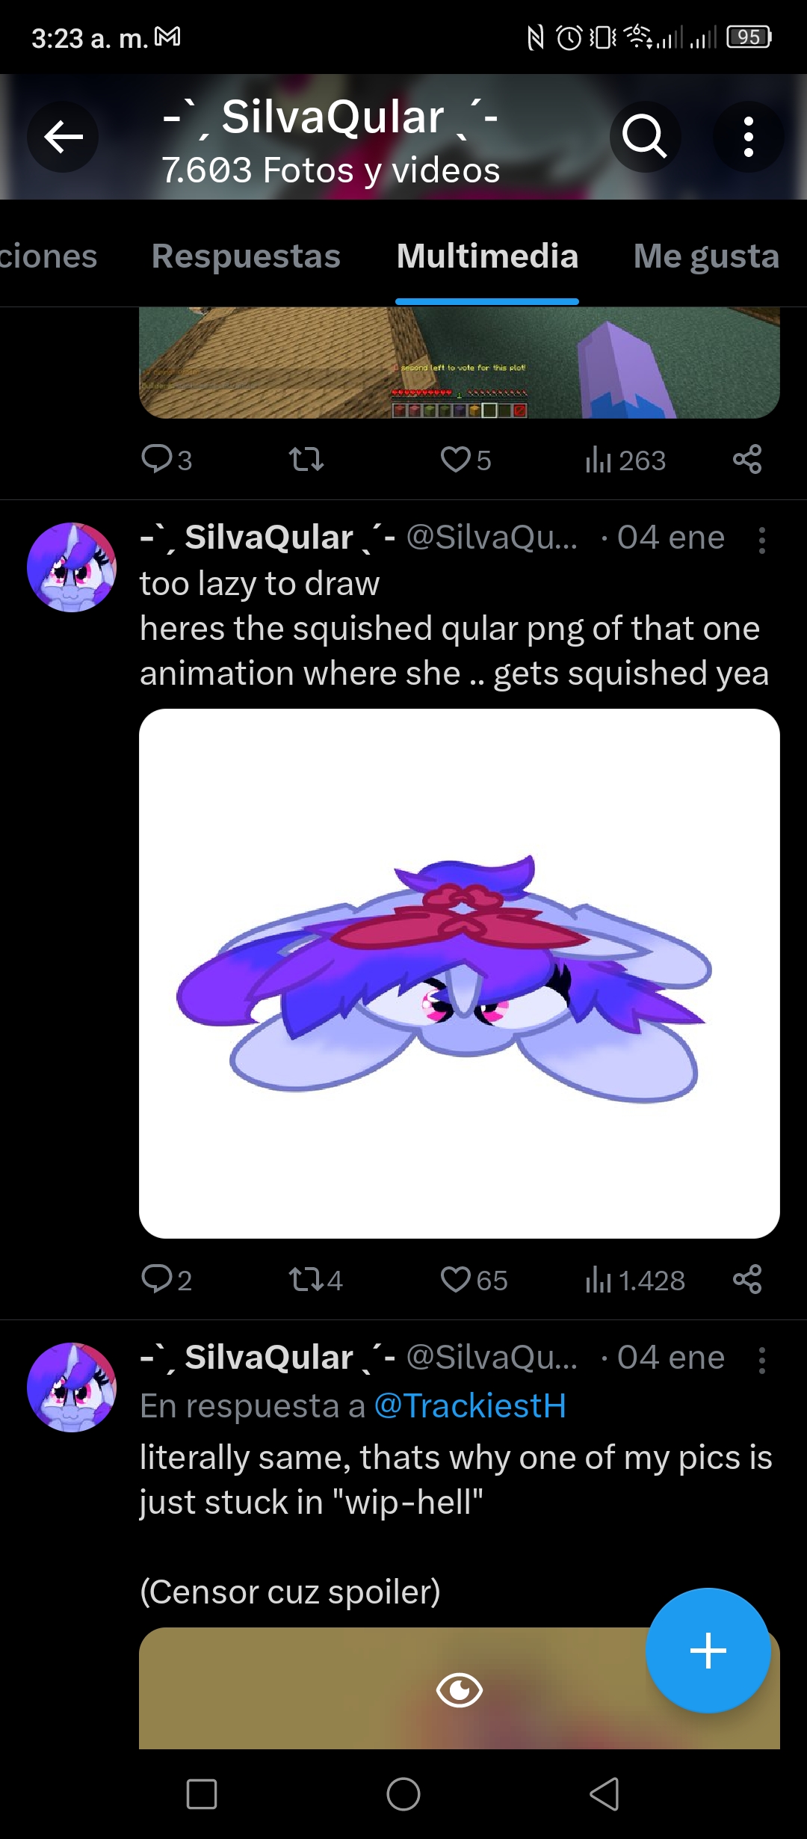The height and width of the screenshot is (1839, 807).
Task: Open the squished pony image thumbnail
Action: click(x=460, y=973)
